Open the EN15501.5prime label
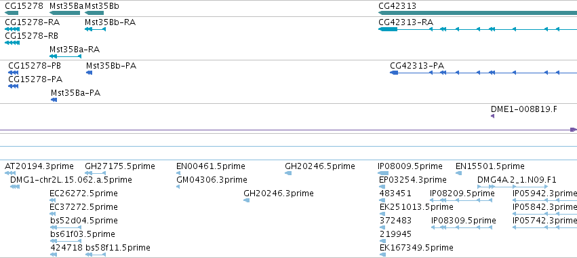Viewport: 577px width, 258px height. point(490,166)
